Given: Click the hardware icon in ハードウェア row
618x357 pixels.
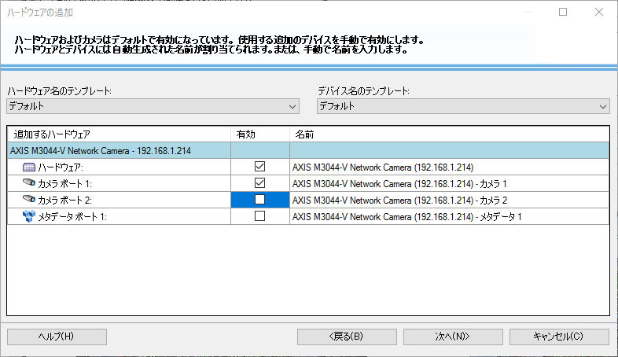Looking at the screenshot, I should [x=29, y=167].
